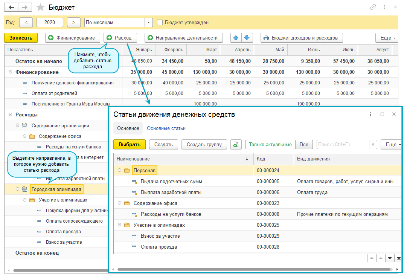
Task: Clear the search field with x icon
Action: [373, 144]
